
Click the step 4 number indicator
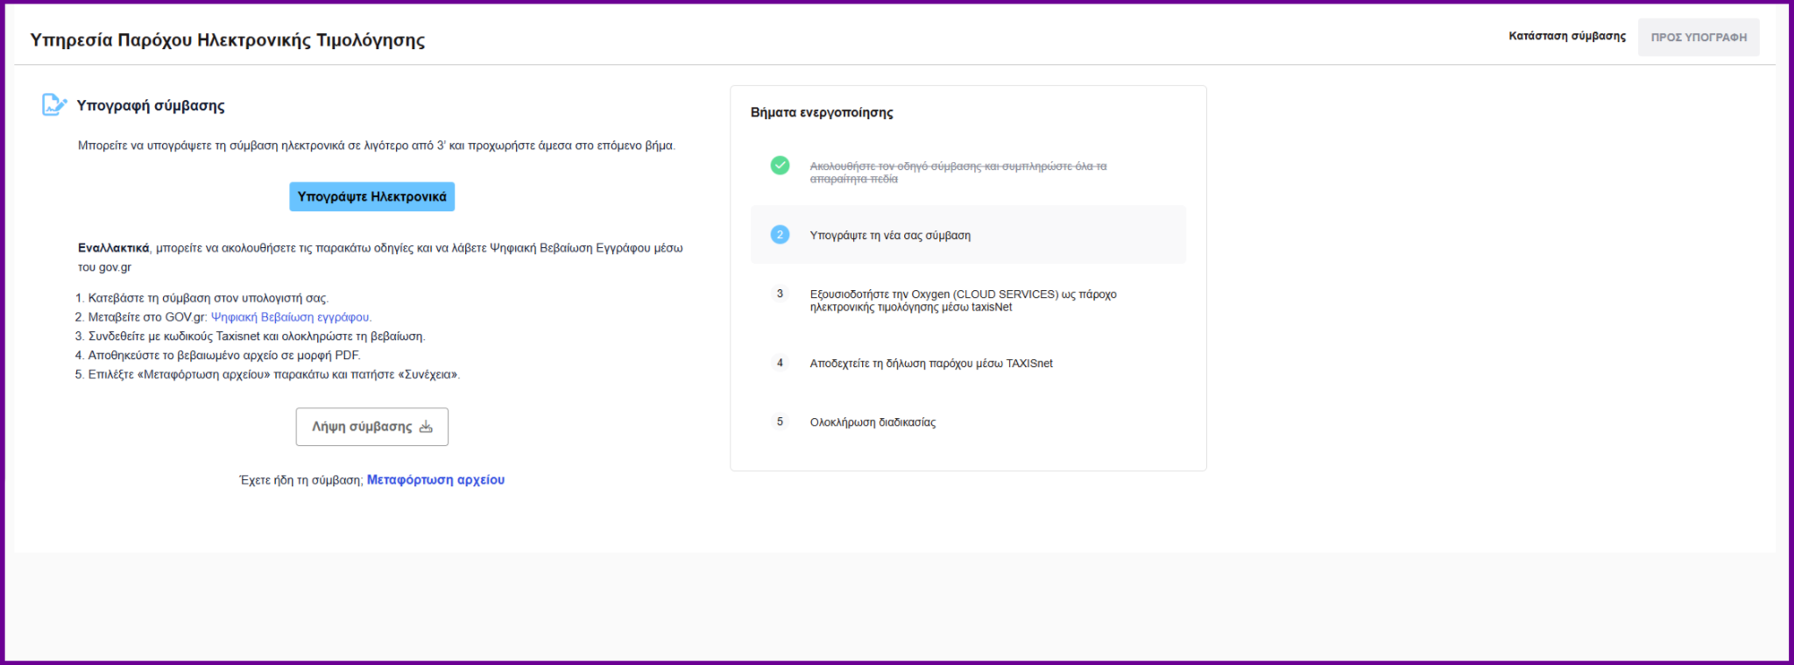[780, 363]
